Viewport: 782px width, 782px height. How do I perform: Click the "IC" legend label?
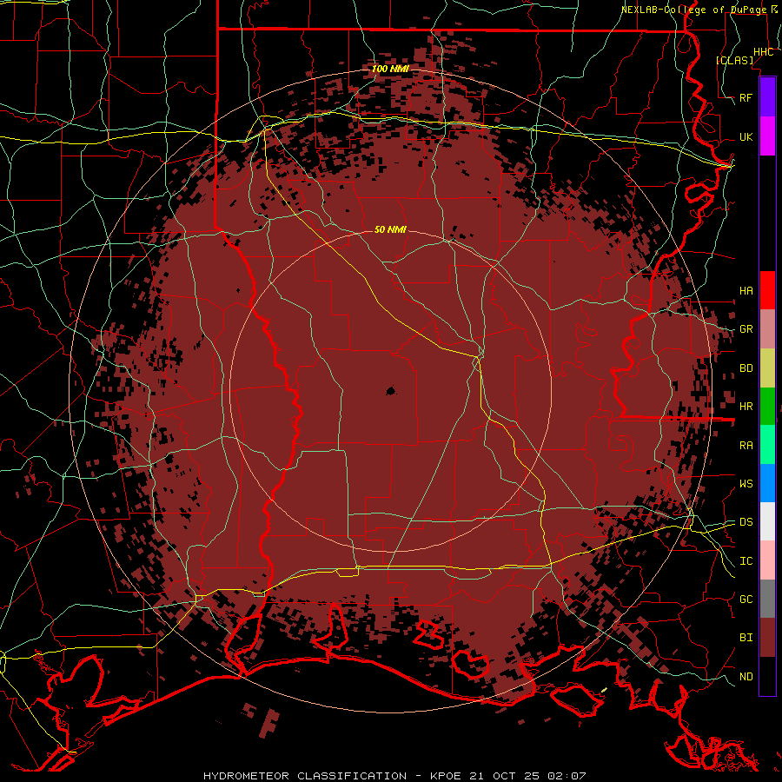(x=746, y=561)
